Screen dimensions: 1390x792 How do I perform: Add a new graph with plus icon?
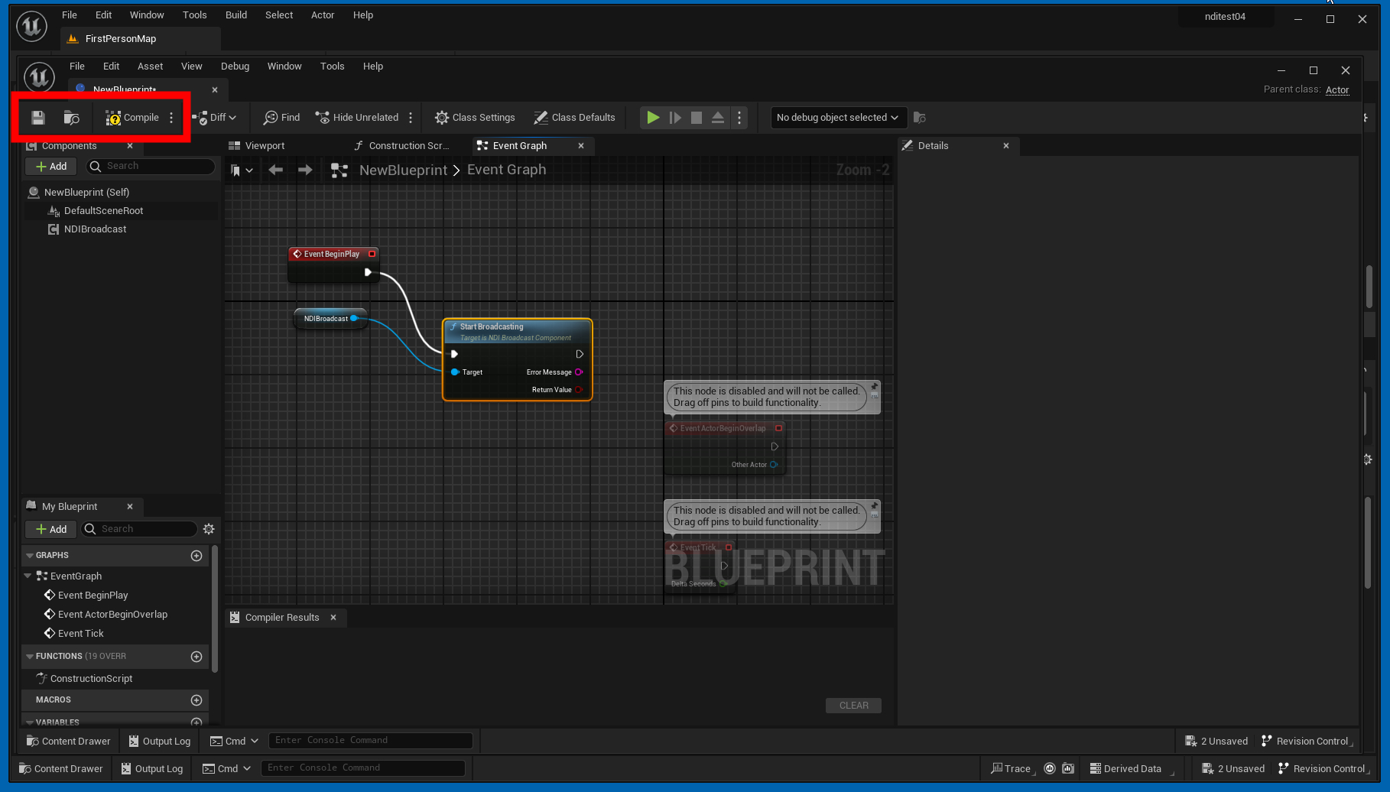(196, 556)
